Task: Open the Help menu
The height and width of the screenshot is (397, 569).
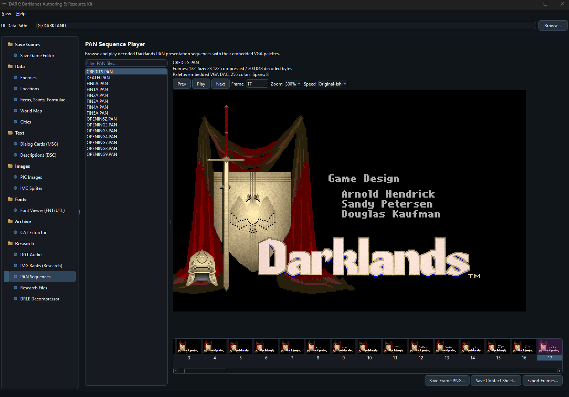Action: (x=21, y=14)
